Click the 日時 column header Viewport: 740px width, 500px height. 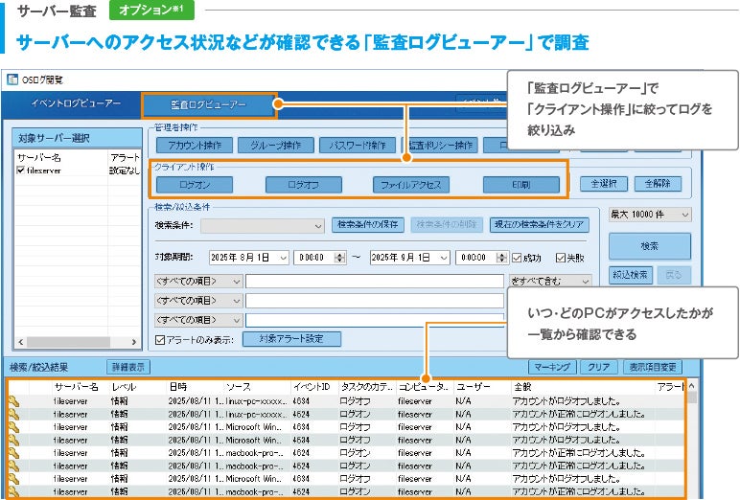tap(179, 386)
